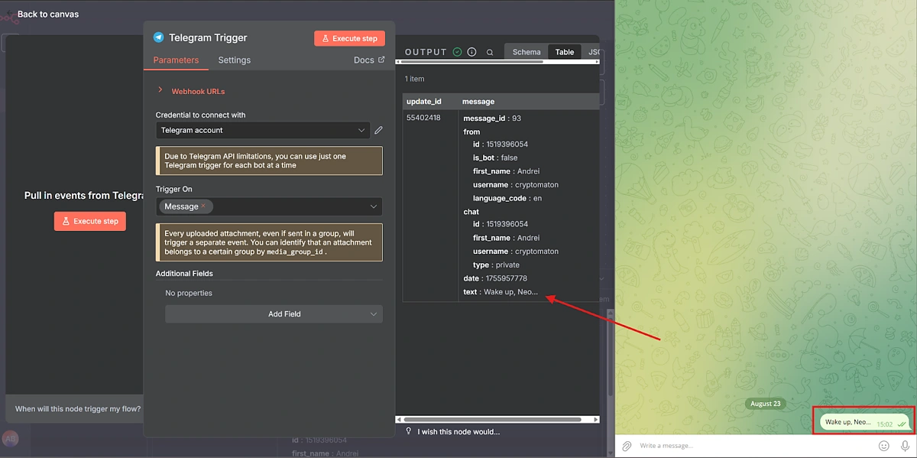Open the emoji picker in the Telegram chat
Screen dimensions: 917x458
[x=884, y=445]
